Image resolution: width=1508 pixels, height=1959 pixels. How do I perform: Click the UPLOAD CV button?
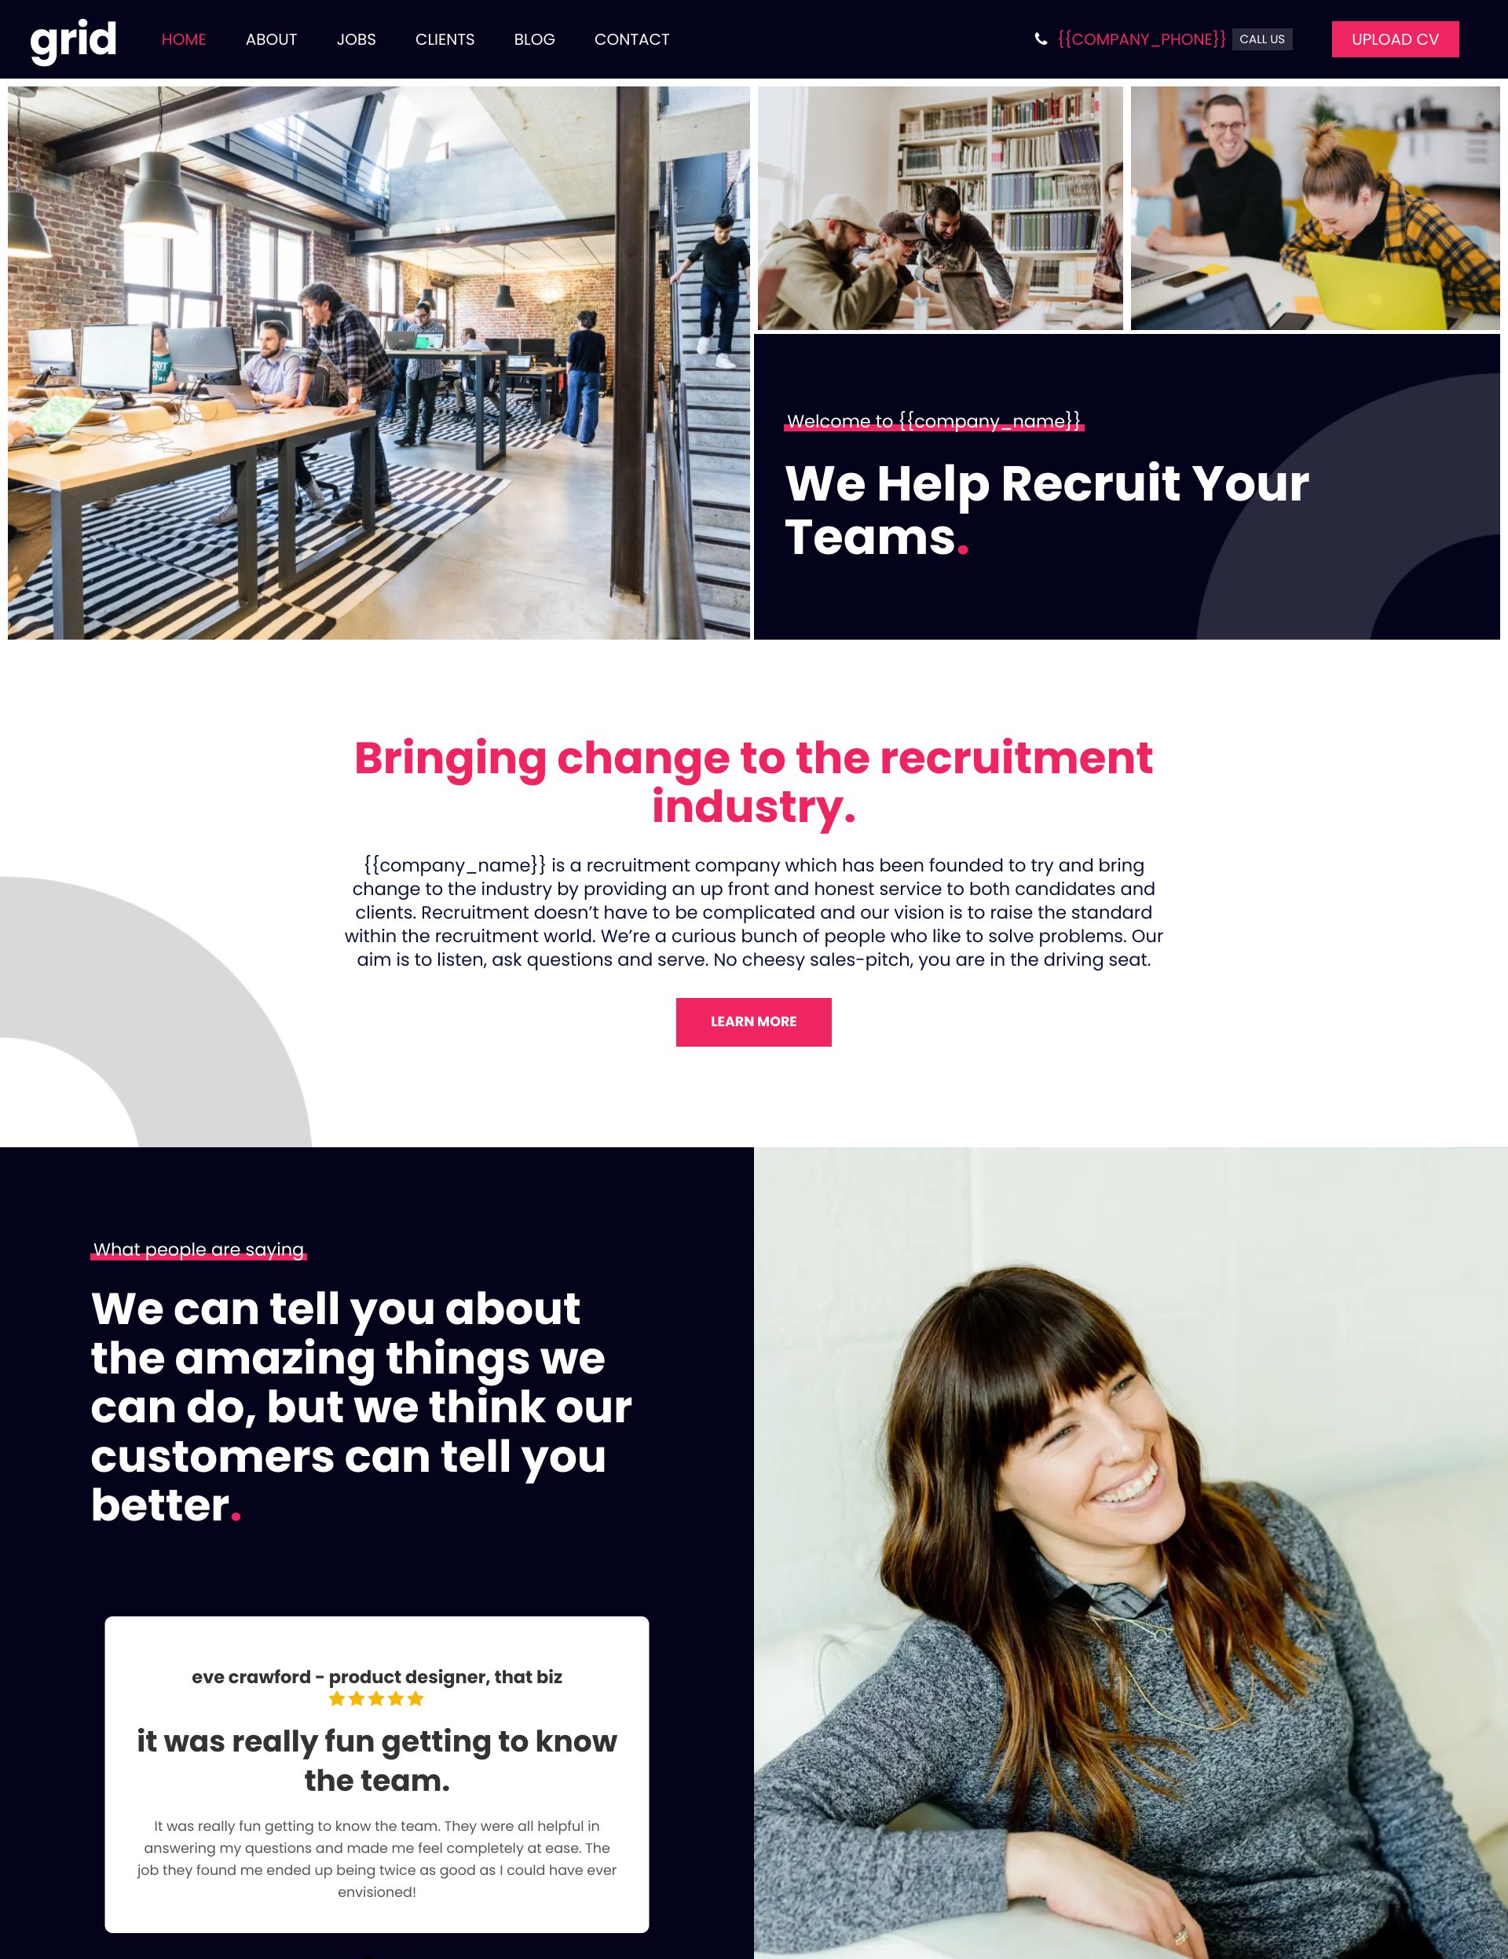tap(1393, 39)
